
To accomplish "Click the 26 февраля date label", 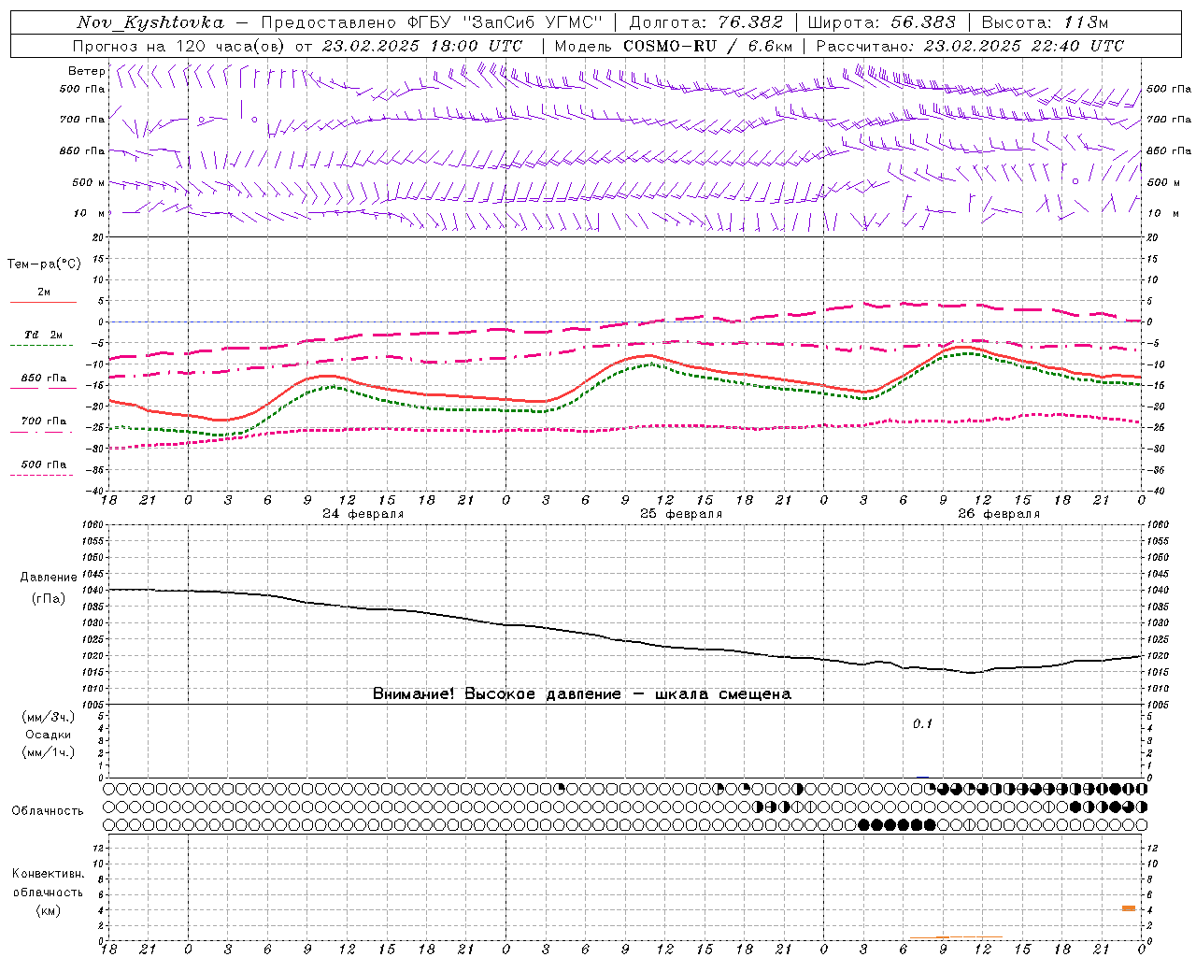I will (999, 514).
